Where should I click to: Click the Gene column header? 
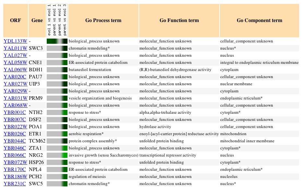pyautogui.click(x=37, y=20)
